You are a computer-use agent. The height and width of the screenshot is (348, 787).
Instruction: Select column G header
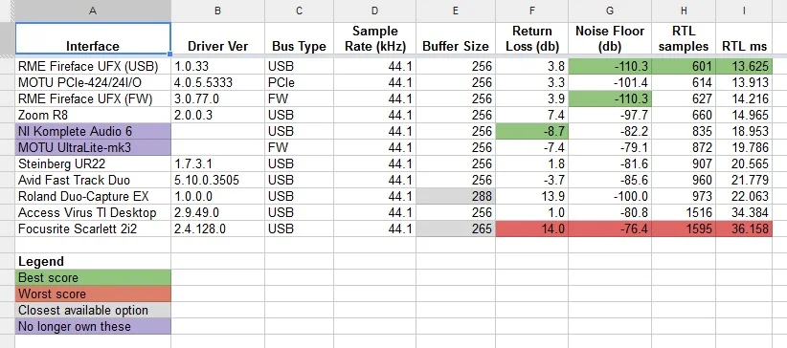click(x=610, y=11)
